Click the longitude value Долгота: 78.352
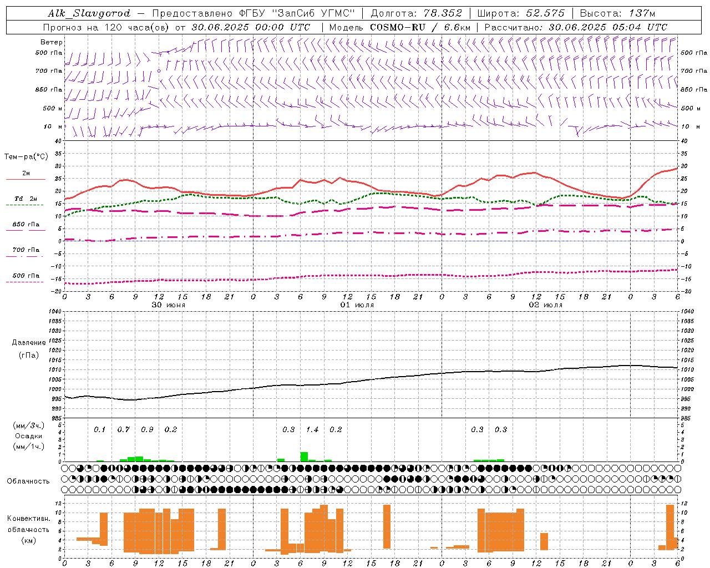Viewport: 710px width, 568px height. tap(415, 13)
